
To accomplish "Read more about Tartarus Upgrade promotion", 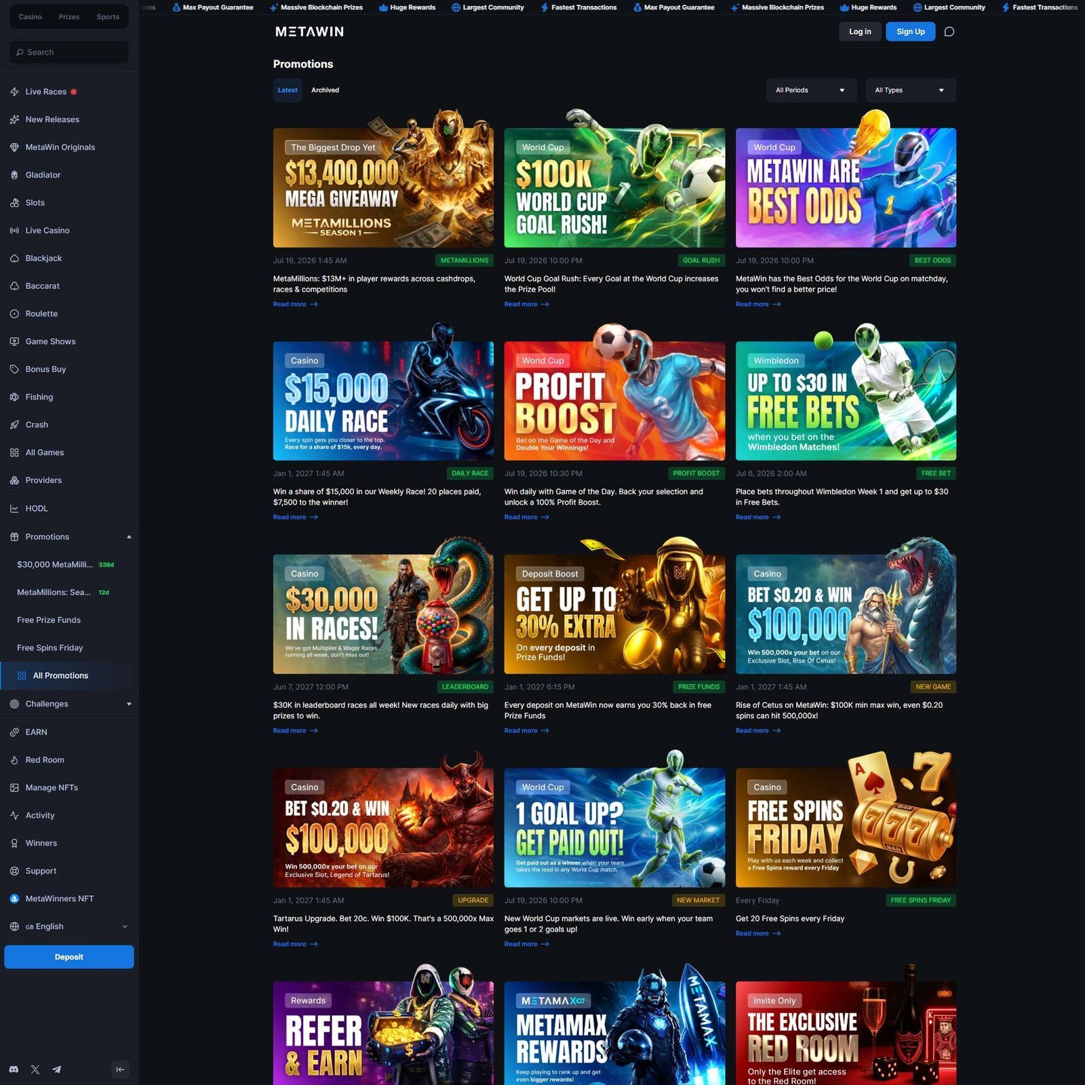I will (296, 945).
